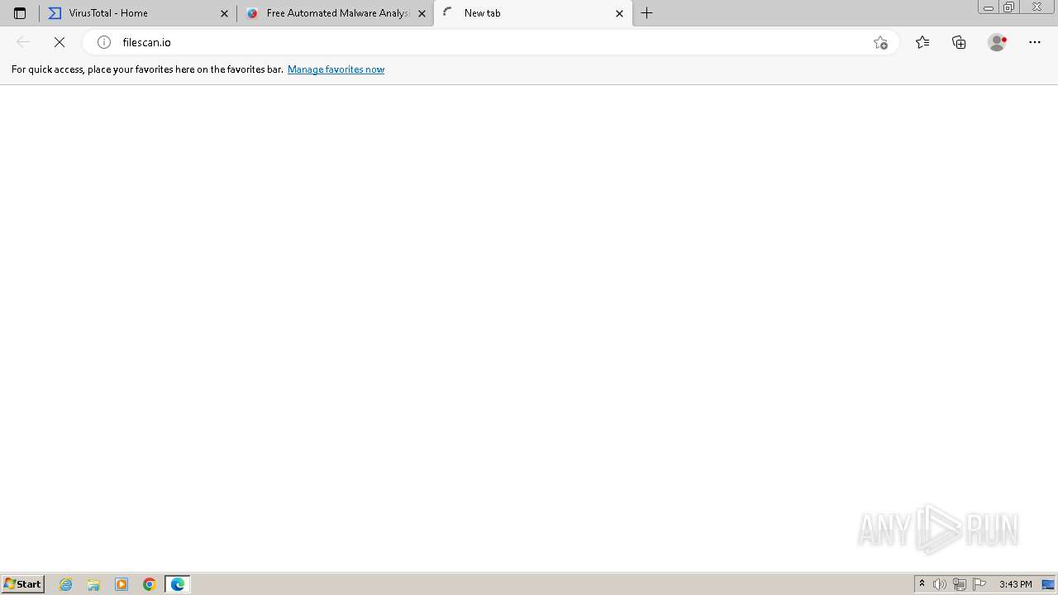Open Collections panel
Image resolution: width=1058 pixels, height=595 pixels.
coord(959,42)
